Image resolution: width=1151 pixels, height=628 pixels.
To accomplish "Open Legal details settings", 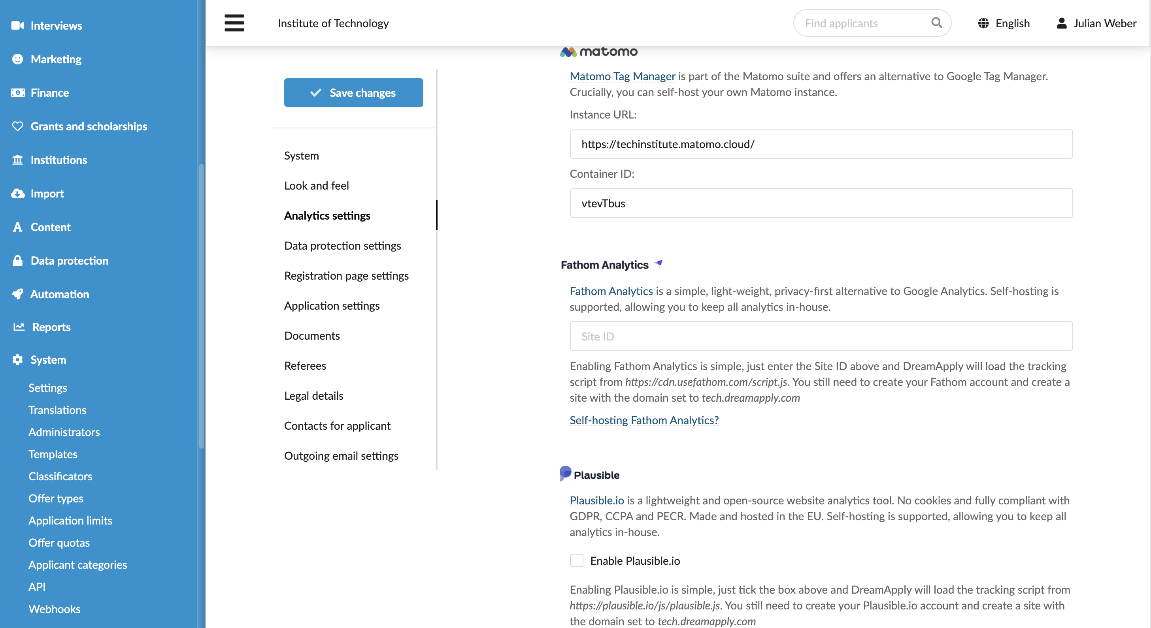I will pos(314,395).
